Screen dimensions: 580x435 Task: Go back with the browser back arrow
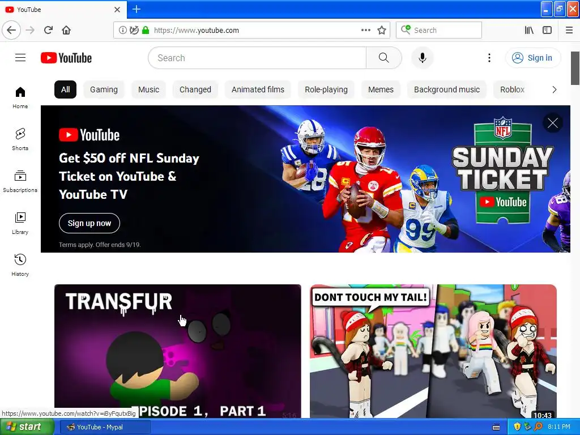[11, 30]
